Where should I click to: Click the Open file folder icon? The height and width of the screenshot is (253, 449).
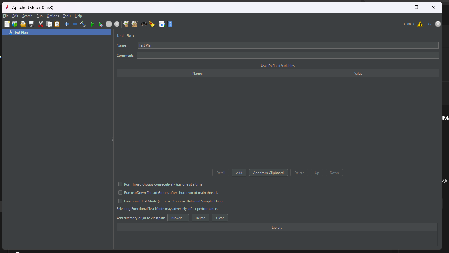pyautogui.click(x=23, y=24)
